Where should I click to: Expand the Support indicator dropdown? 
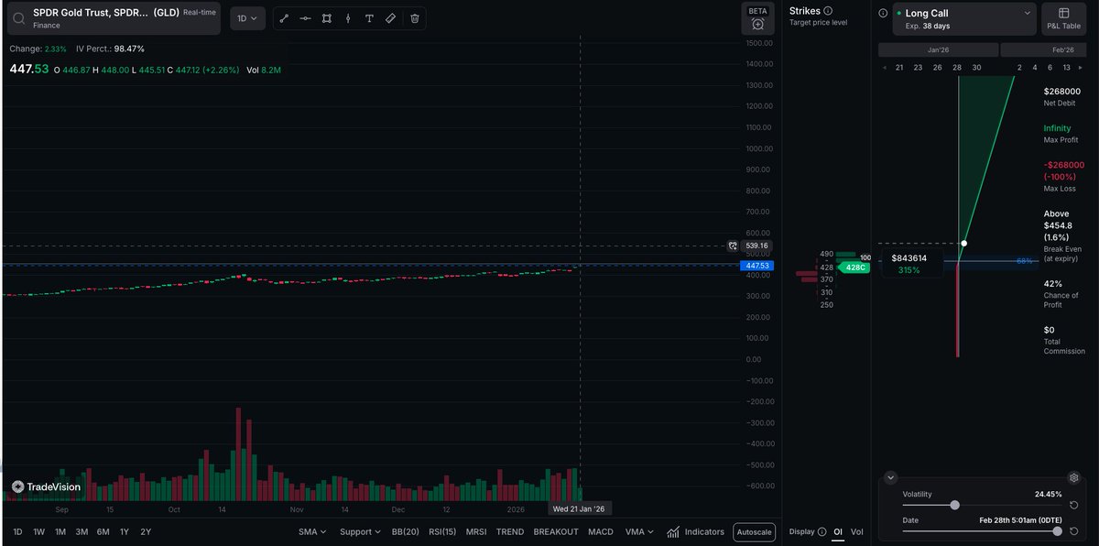coord(360,531)
